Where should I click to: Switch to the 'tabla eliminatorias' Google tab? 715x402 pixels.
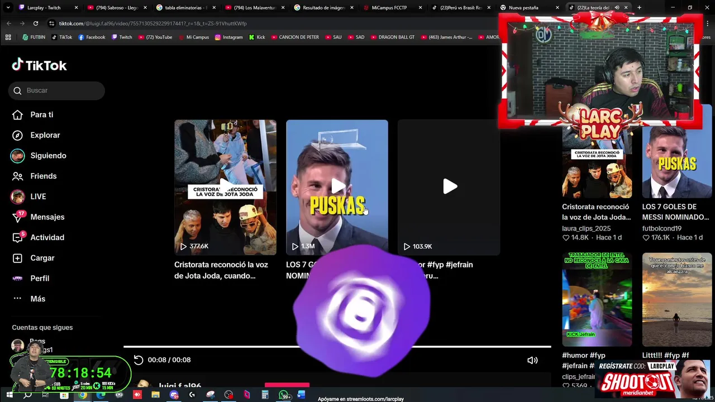pyautogui.click(x=185, y=8)
